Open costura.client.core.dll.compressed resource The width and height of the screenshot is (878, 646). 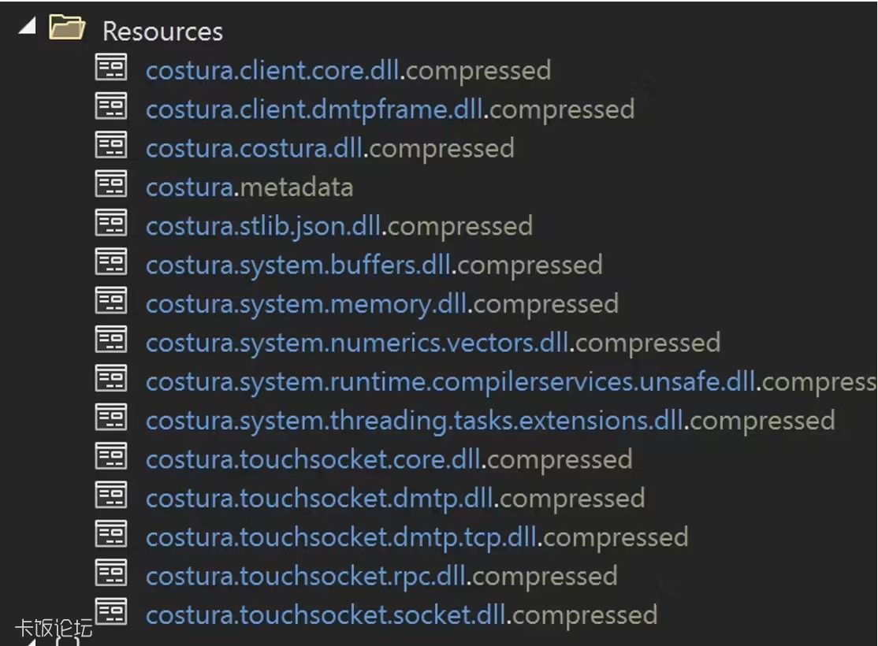[x=348, y=71]
